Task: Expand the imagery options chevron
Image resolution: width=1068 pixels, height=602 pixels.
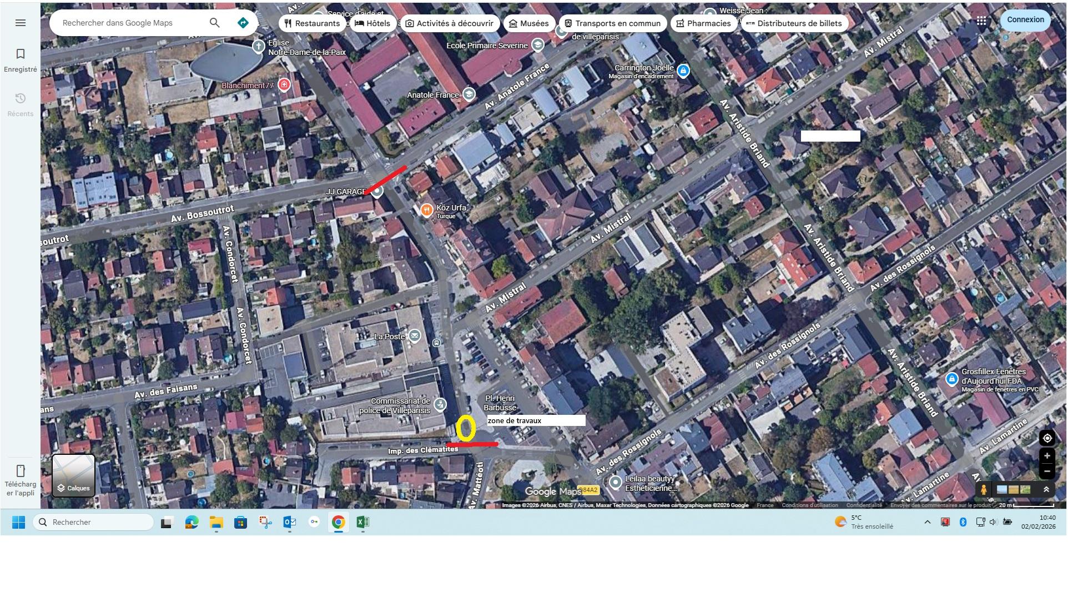Action: point(1046,490)
